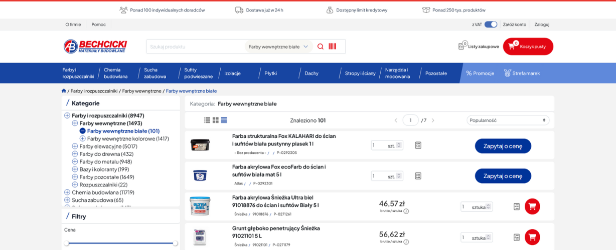Click Zapytaj o cenę for Fox KALAHARI
The image size is (616, 250).
pyautogui.click(x=503, y=146)
